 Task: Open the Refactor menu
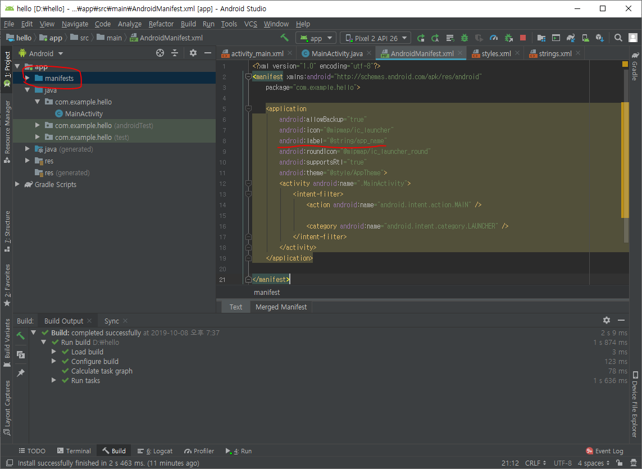point(161,24)
